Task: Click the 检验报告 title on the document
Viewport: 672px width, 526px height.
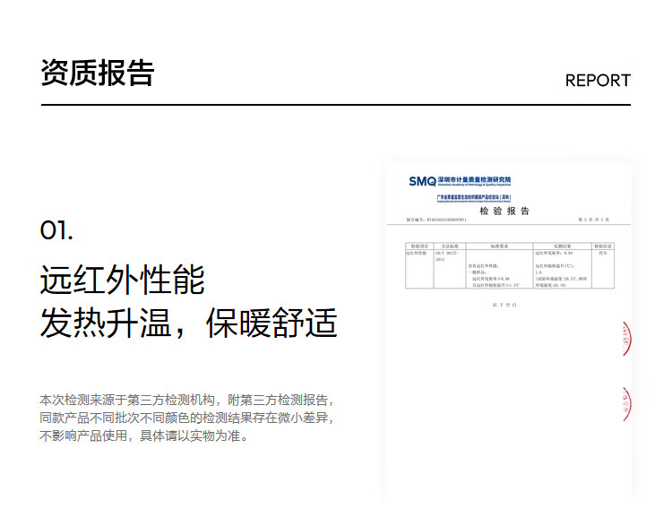Action: tap(504, 211)
